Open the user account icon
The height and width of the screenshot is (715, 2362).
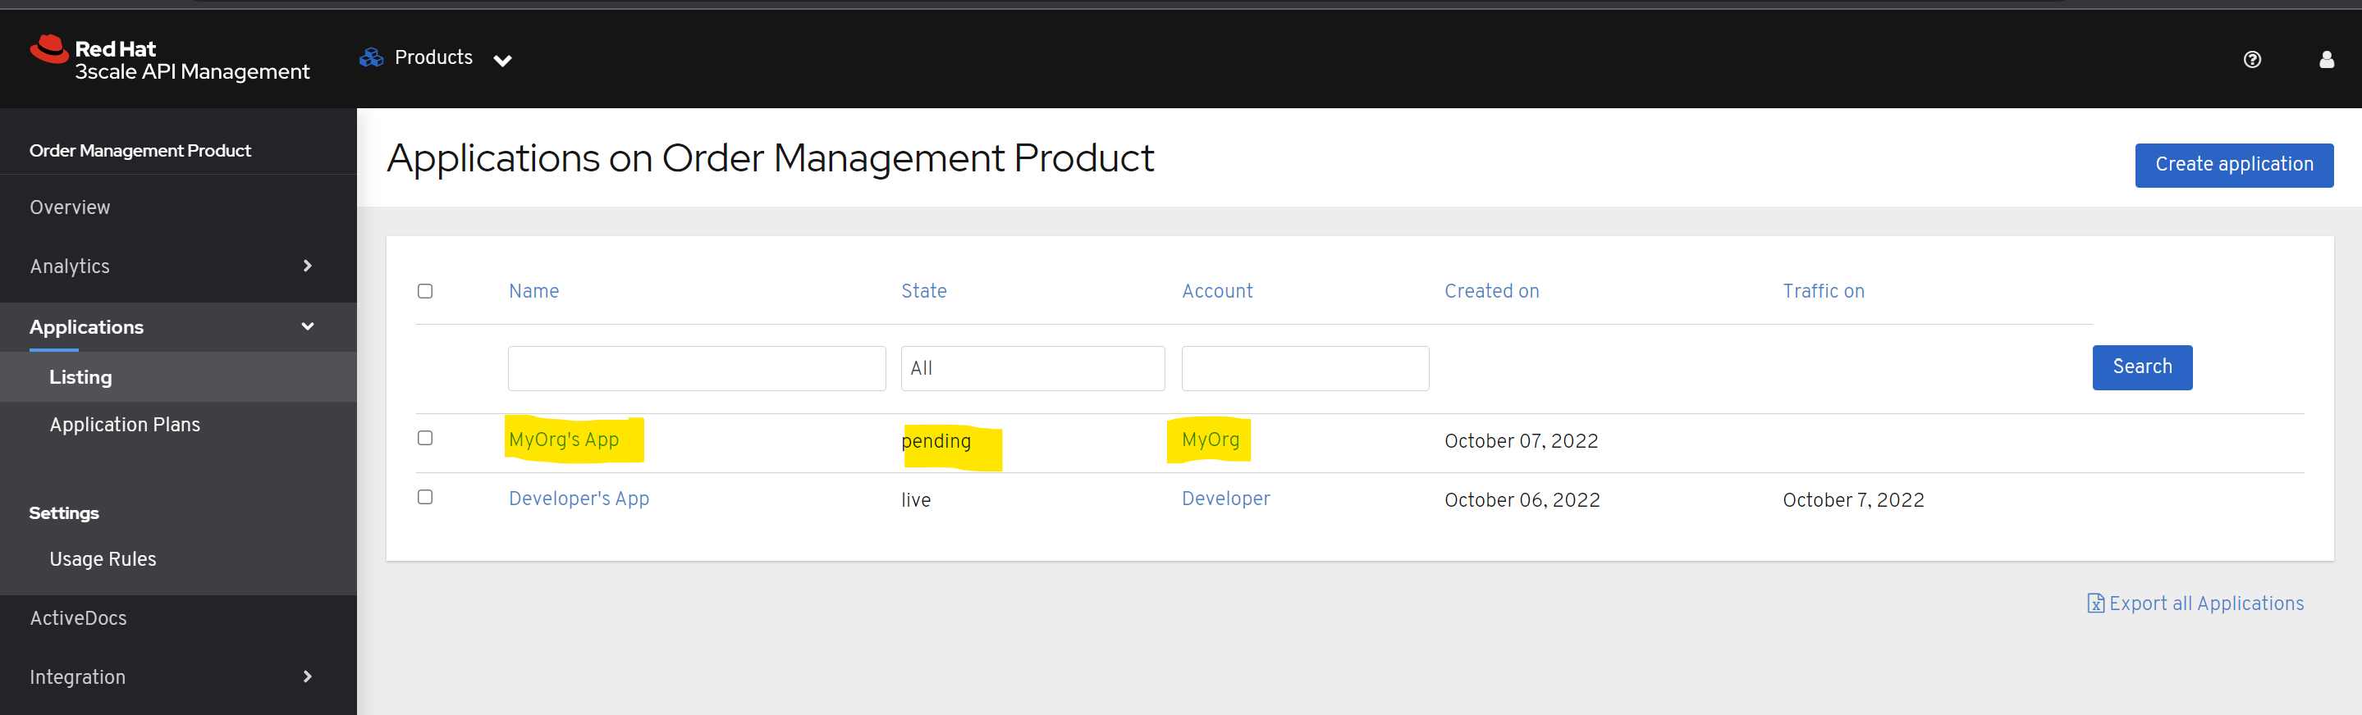coord(2326,60)
